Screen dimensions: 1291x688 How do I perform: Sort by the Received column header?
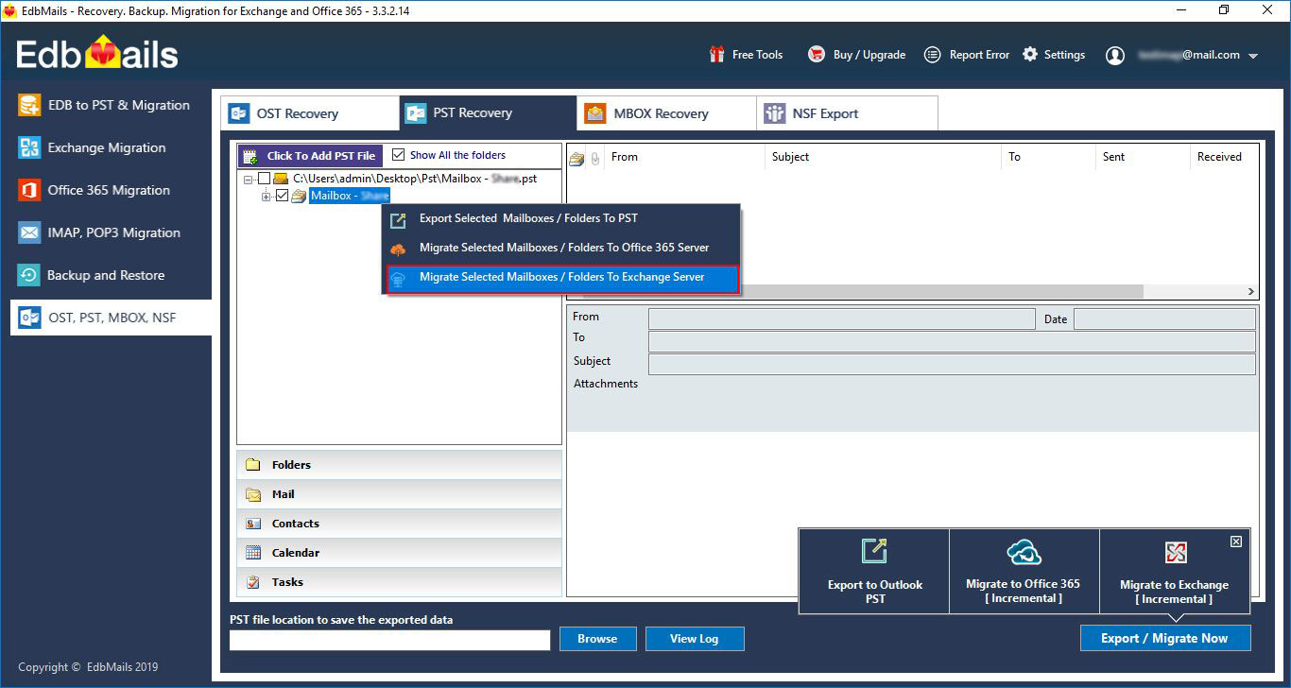pyautogui.click(x=1223, y=157)
